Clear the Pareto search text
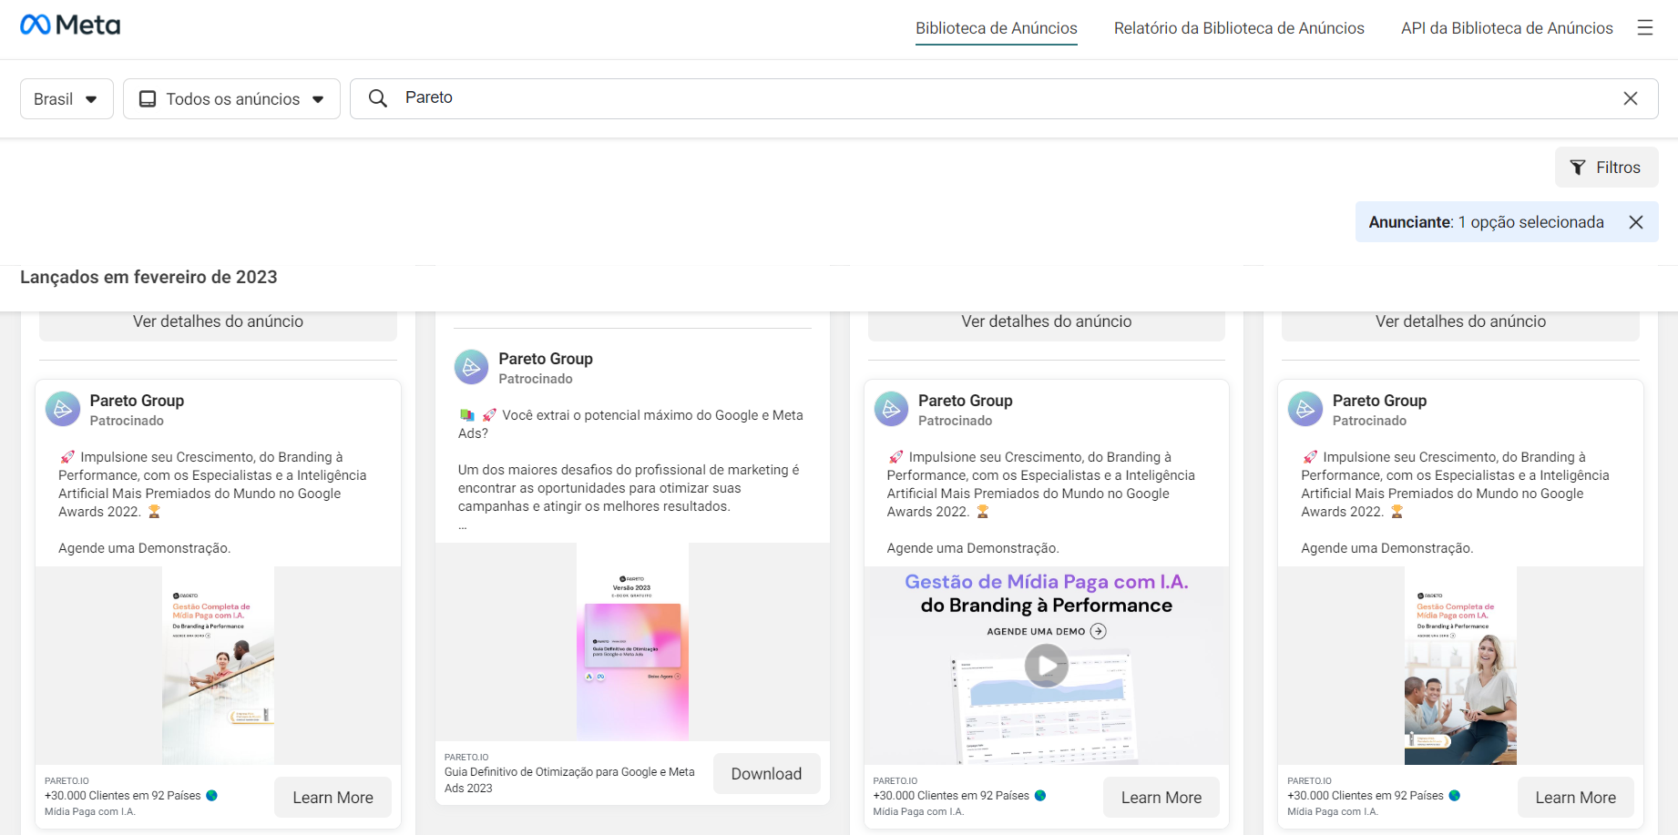Image resolution: width=1678 pixels, height=835 pixels. point(1631,98)
